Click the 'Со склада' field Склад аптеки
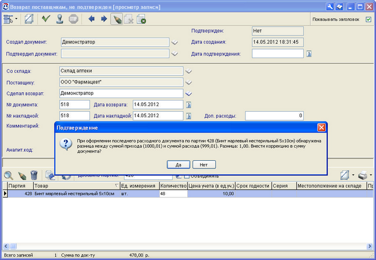Screen dimensions: 376x260 (x=121, y=71)
